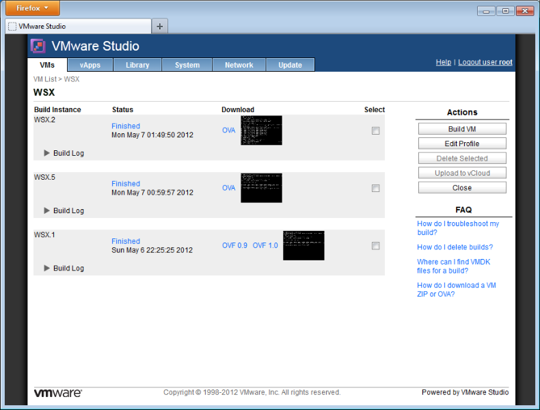Click the VMware Studio logo icon
The width and height of the screenshot is (540, 410).
38,46
